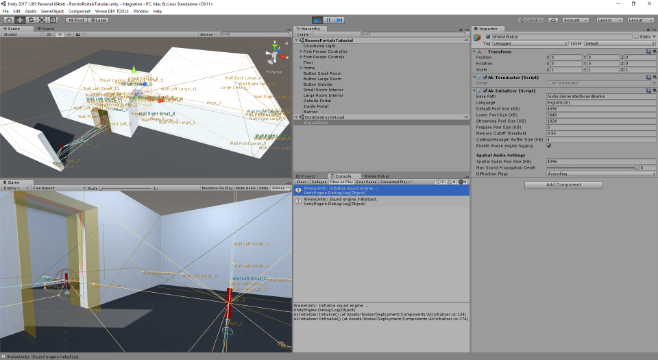The image size is (658, 360).
Task: Click the Pause button
Action: click(x=328, y=20)
